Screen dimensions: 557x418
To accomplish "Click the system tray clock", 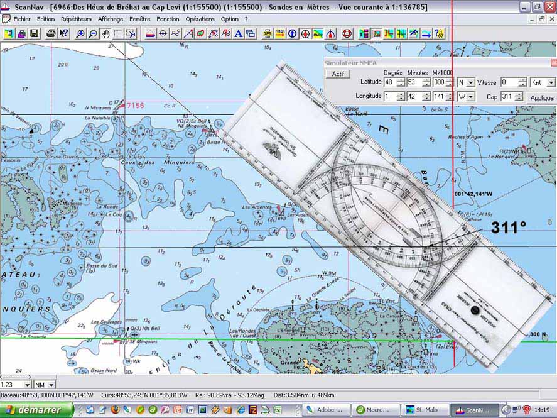I will pyautogui.click(x=542, y=410).
